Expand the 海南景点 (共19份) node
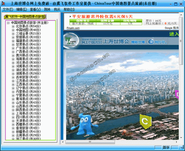The width and height of the screenshot is (185, 151). 13,59
